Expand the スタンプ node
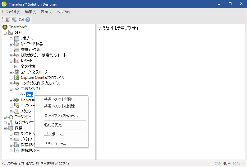The height and width of the screenshot is (167, 247). pos(11,112)
